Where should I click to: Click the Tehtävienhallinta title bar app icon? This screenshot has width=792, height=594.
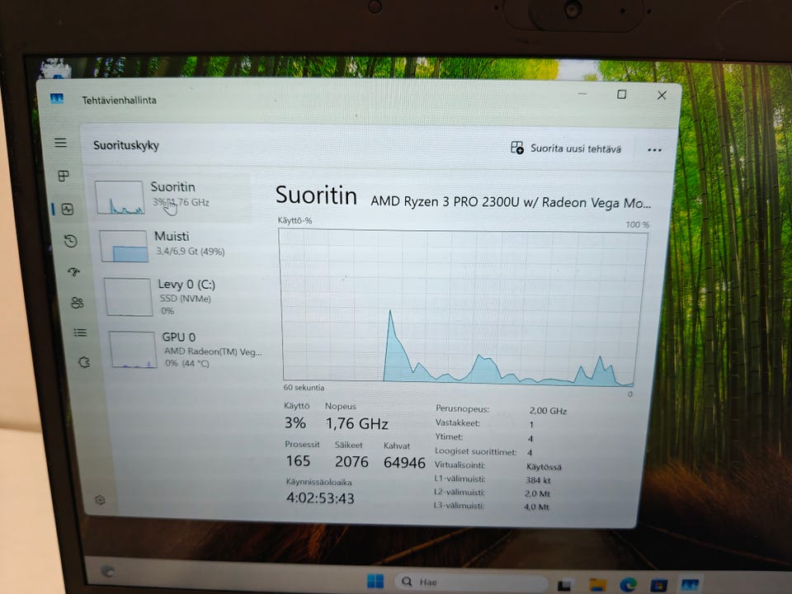(x=57, y=98)
